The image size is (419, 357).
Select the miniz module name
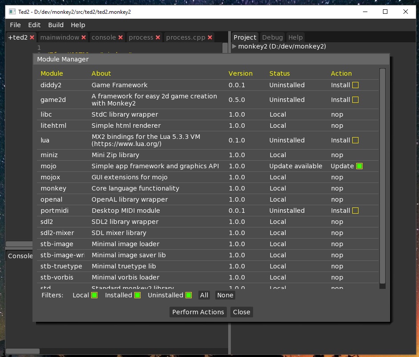(x=49, y=155)
